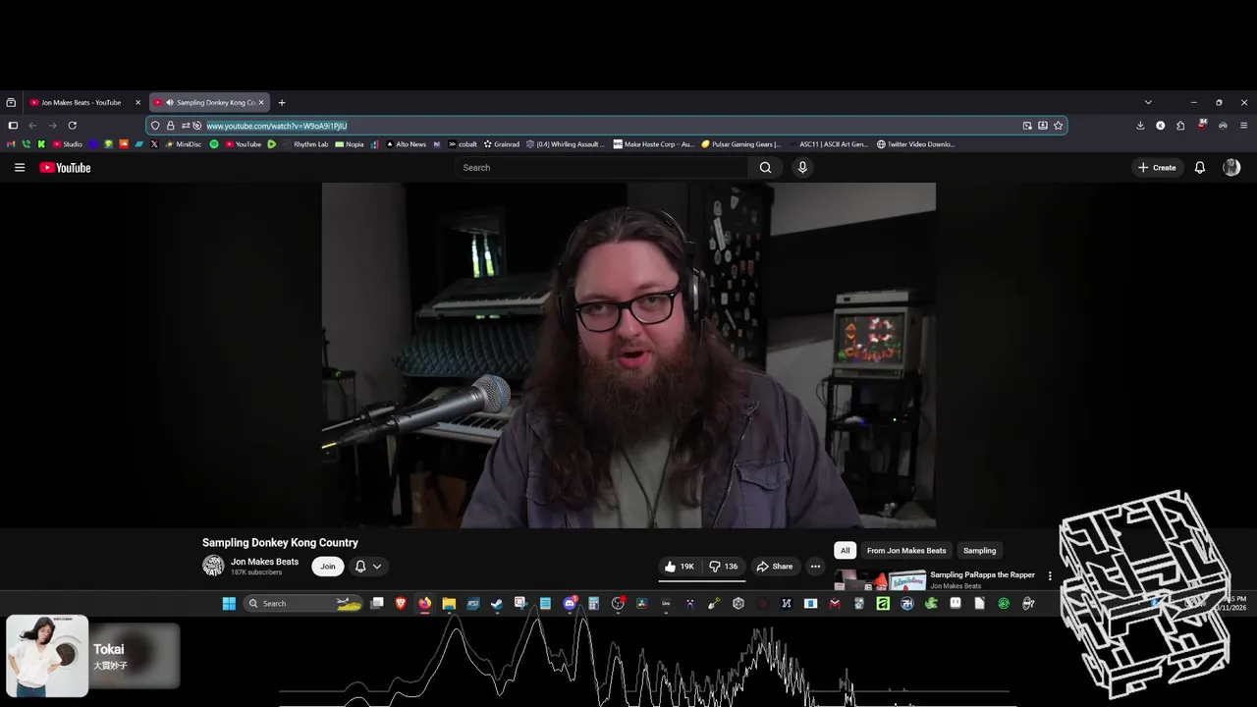Click the YouTube search magnifier button
This screenshot has height=707, width=1257.
765,168
